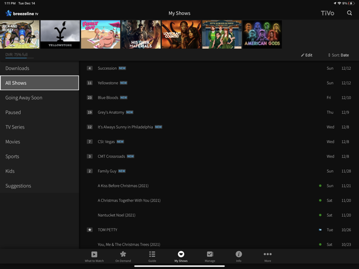The height and width of the screenshot is (269, 359).
Task: Open Nantucket Noel (2021)
Action: click(x=219, y=215)
